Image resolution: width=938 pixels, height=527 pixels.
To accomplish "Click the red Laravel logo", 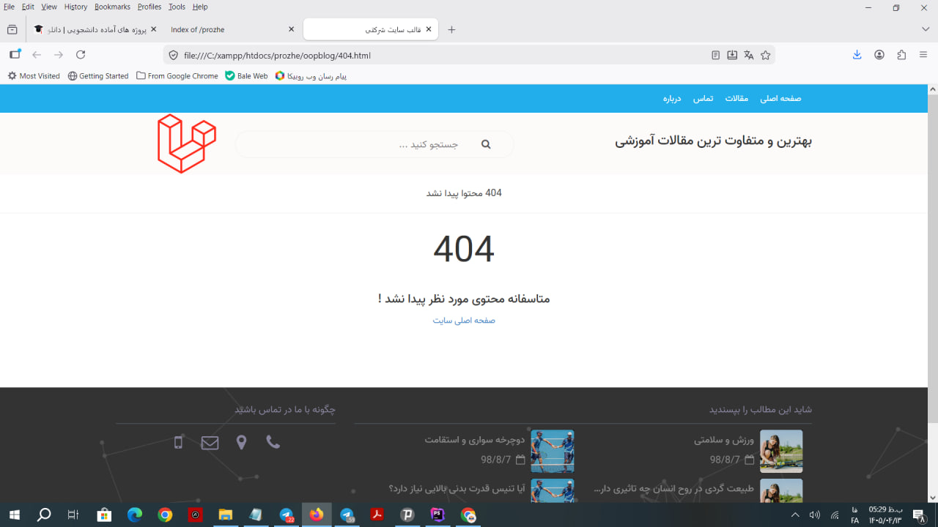I will coord(187,143).
